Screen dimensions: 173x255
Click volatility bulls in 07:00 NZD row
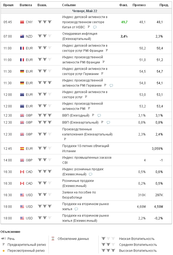click(44, 36)
